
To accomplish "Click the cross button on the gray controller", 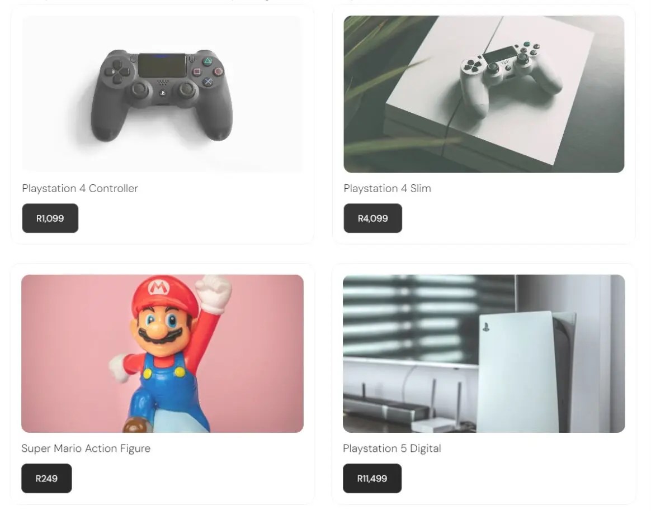I will pos(208,82).
